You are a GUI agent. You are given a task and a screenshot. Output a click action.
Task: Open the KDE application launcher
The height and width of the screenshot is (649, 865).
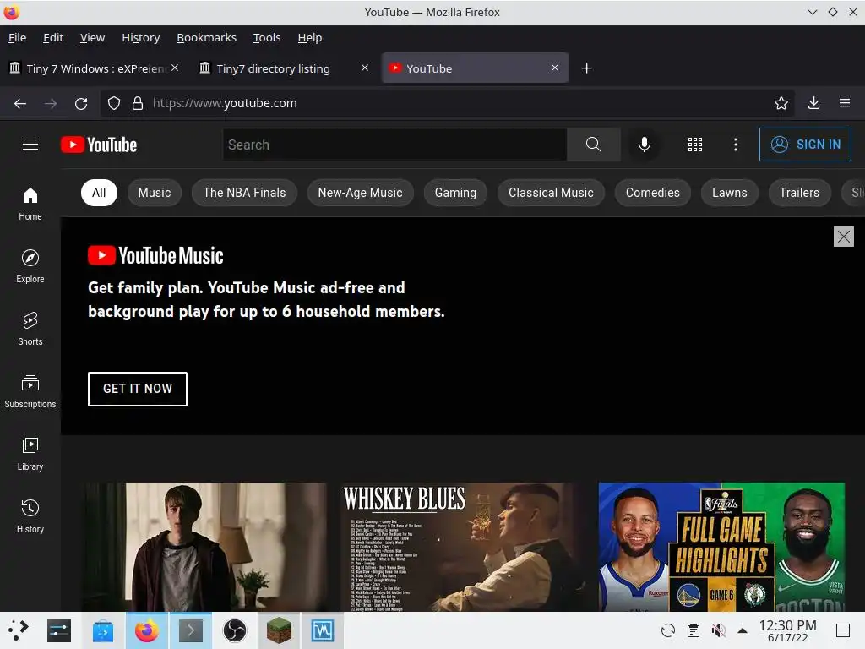(18, 630)
